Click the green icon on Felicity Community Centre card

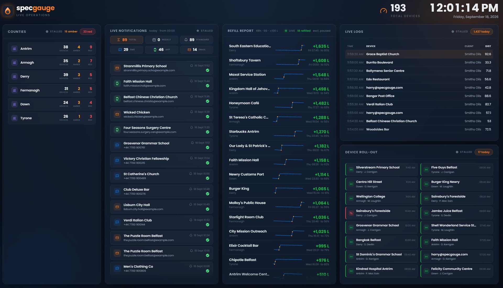point(426,271)
